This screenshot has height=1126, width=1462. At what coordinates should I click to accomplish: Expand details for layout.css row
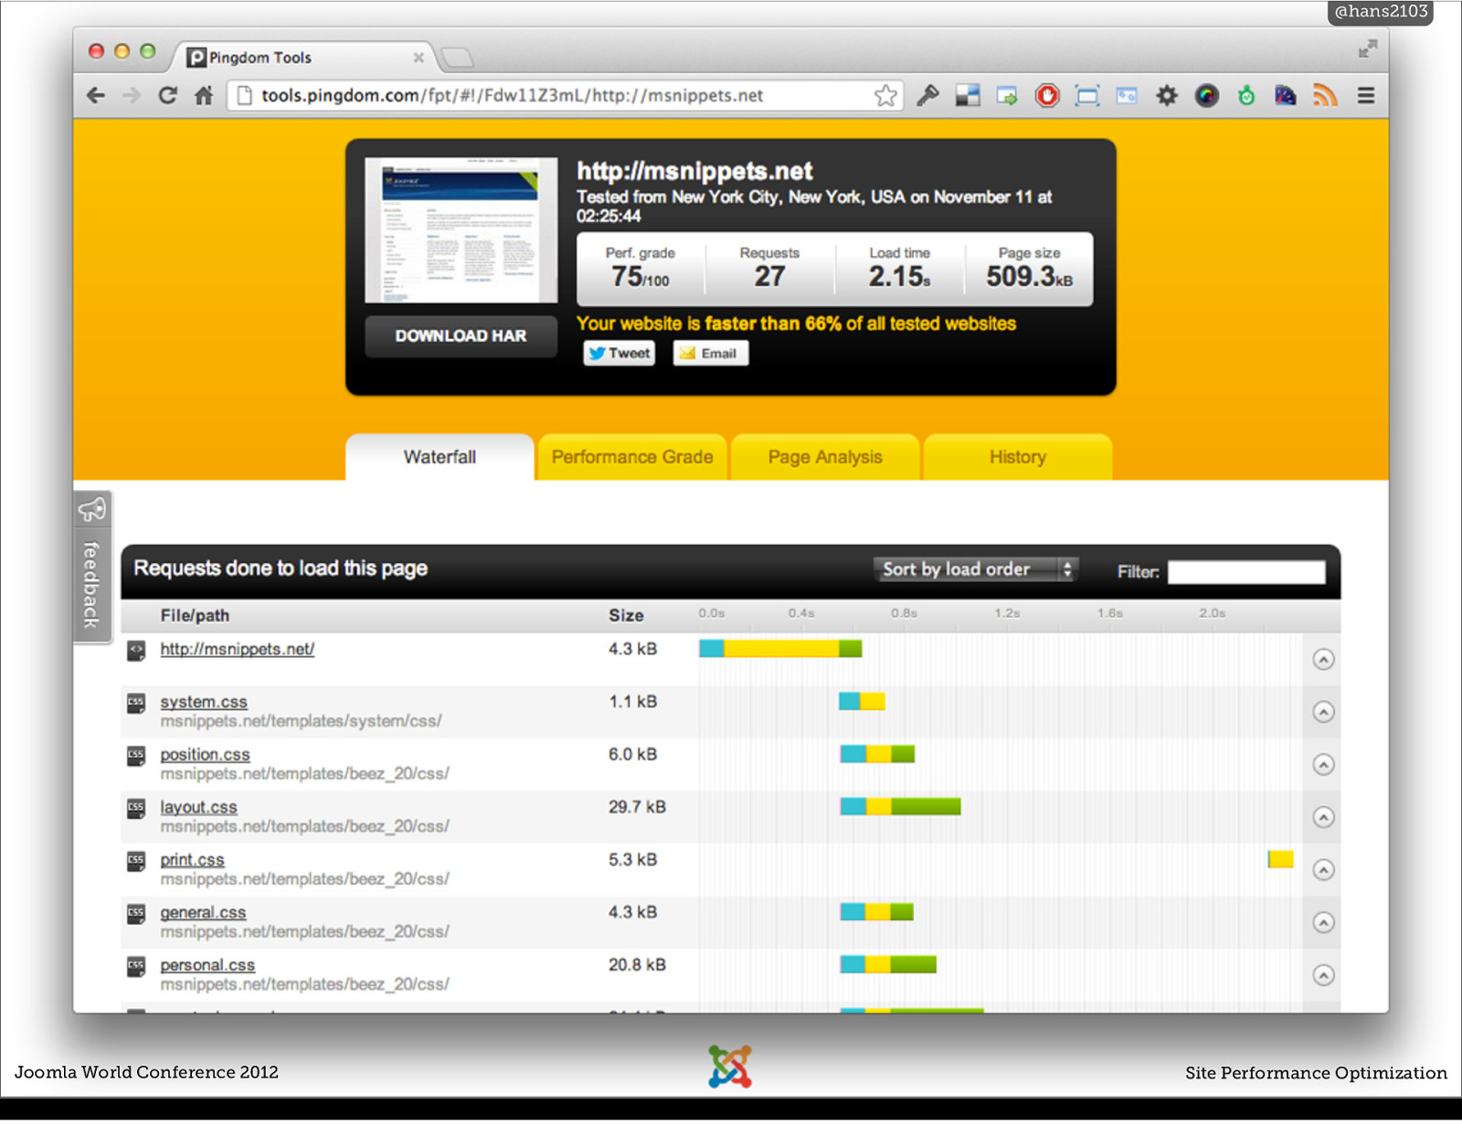coord(1323,817)
